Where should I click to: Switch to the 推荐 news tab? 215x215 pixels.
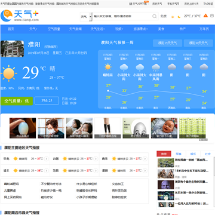pos(164,154)
